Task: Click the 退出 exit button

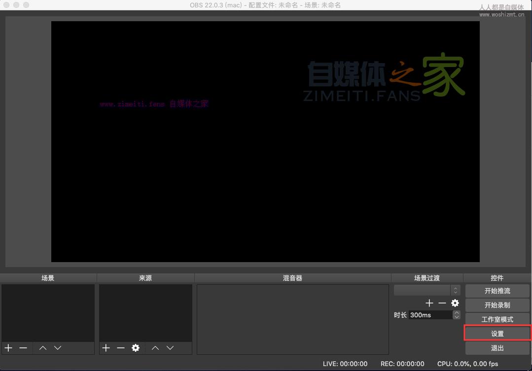Action: coord(497,348)
